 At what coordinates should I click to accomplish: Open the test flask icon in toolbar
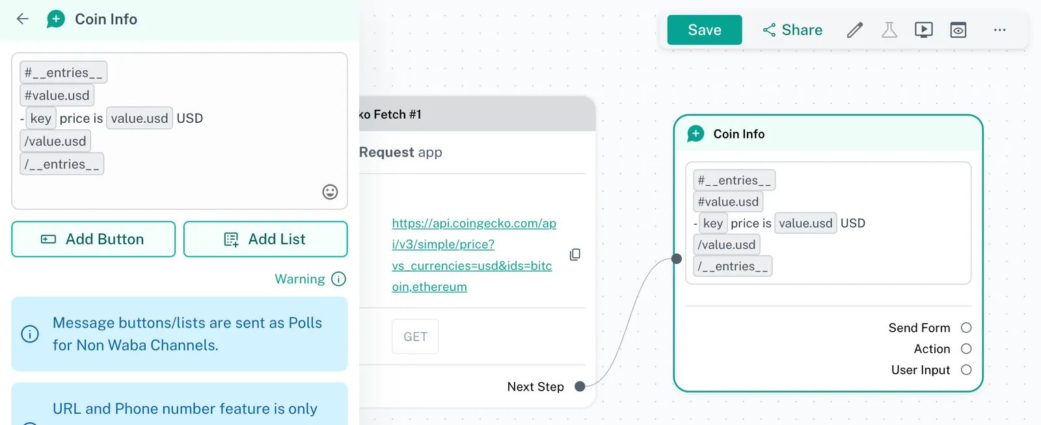[889, 30]
